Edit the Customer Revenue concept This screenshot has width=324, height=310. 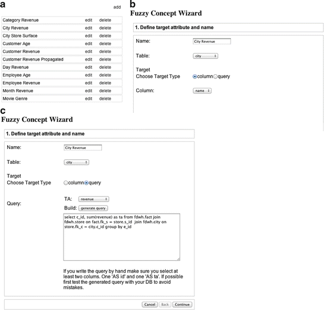[x=89, y=52]
